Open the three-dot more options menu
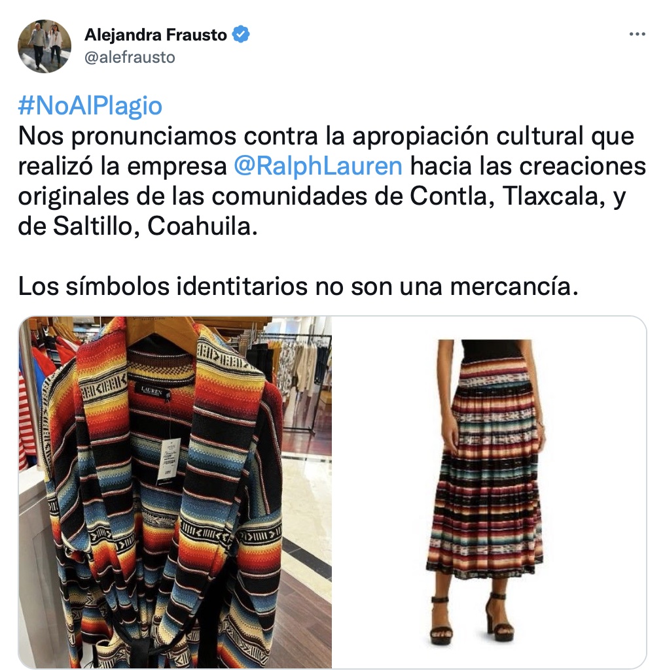Image resolution: width=665 pixels, height=671 pixels. 637,34
